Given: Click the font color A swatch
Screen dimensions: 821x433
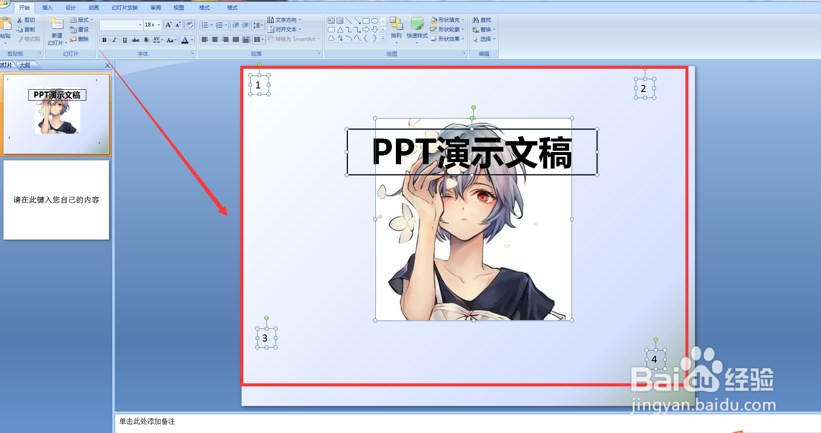Looking at the screenshot, I should coord(185,40).
